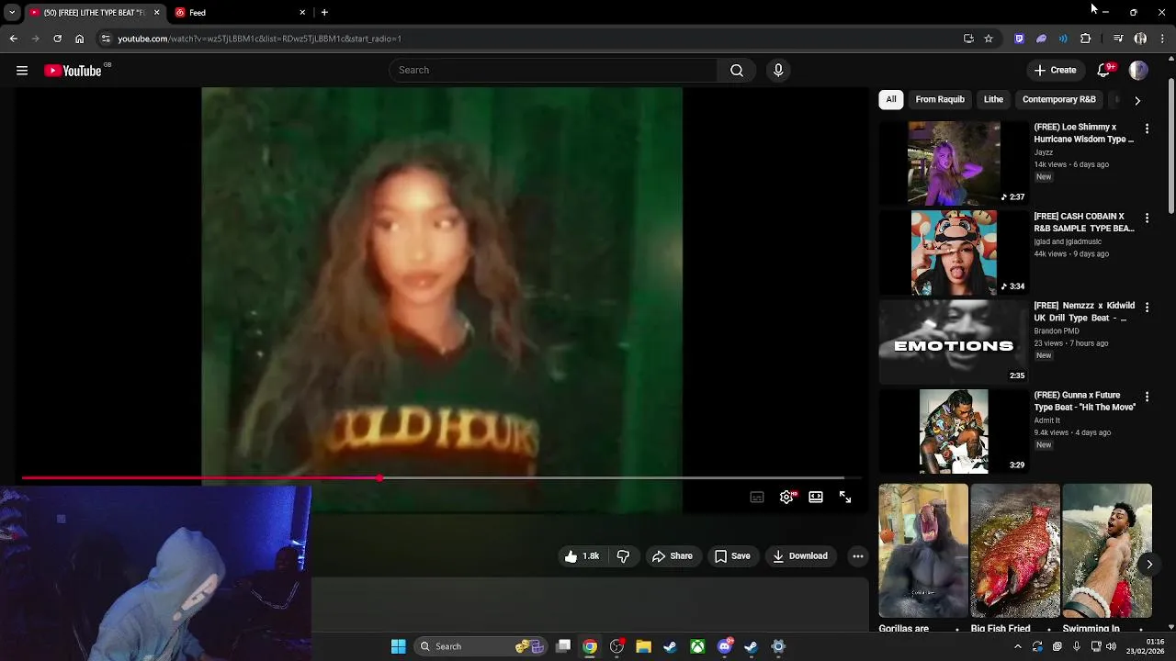Viewport: 1176px width, 661px height.
Task: Open Chrome profile avatar in toolbar
Action: pyautogui.click(x=1140, y=39)
